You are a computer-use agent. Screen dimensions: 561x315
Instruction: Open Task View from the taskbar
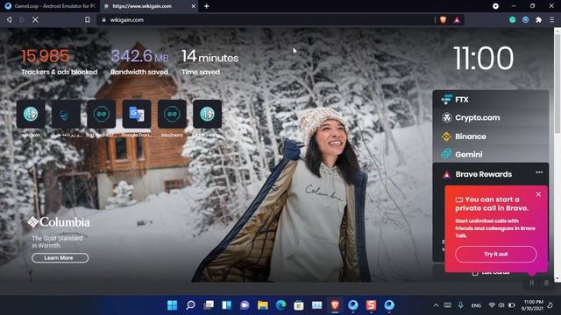(x=209, y=305)
